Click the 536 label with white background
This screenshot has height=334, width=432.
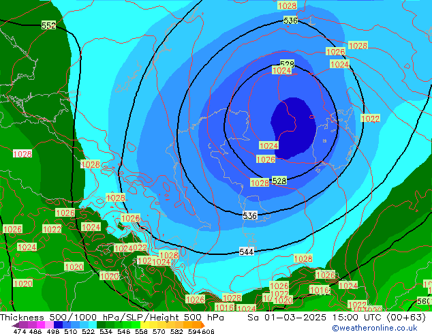[249, 215]
